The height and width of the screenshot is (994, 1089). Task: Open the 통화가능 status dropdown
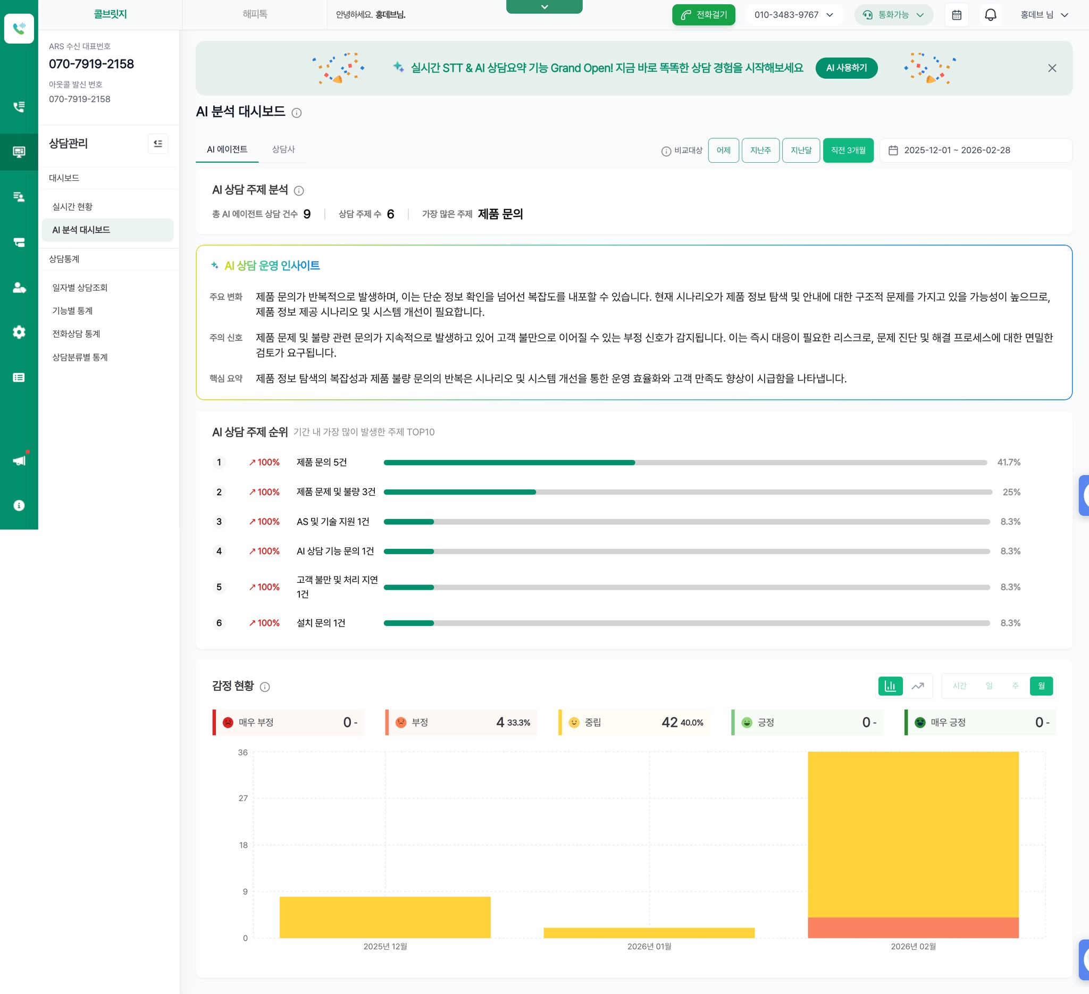893,14
